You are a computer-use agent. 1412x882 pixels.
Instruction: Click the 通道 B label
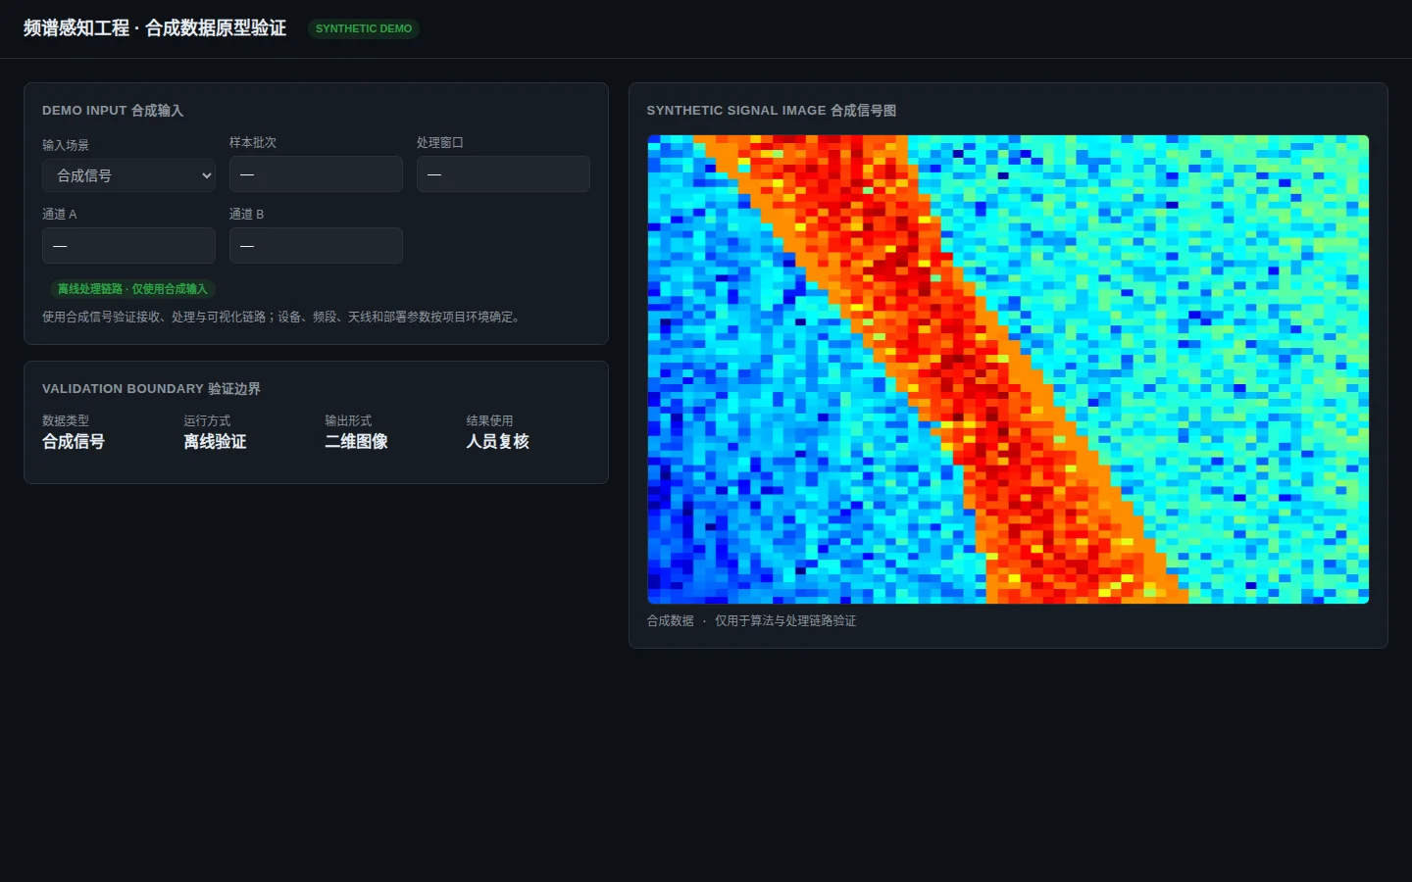pyautogui.click(x=247, y=214)
